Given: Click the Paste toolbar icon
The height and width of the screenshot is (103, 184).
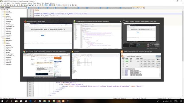Looking at the screenshot, I should click(x=22, y=5).
